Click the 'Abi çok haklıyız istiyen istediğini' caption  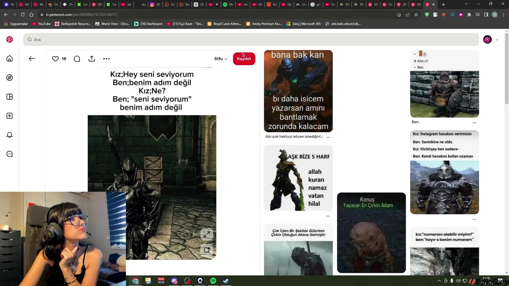tap(294, 137)
